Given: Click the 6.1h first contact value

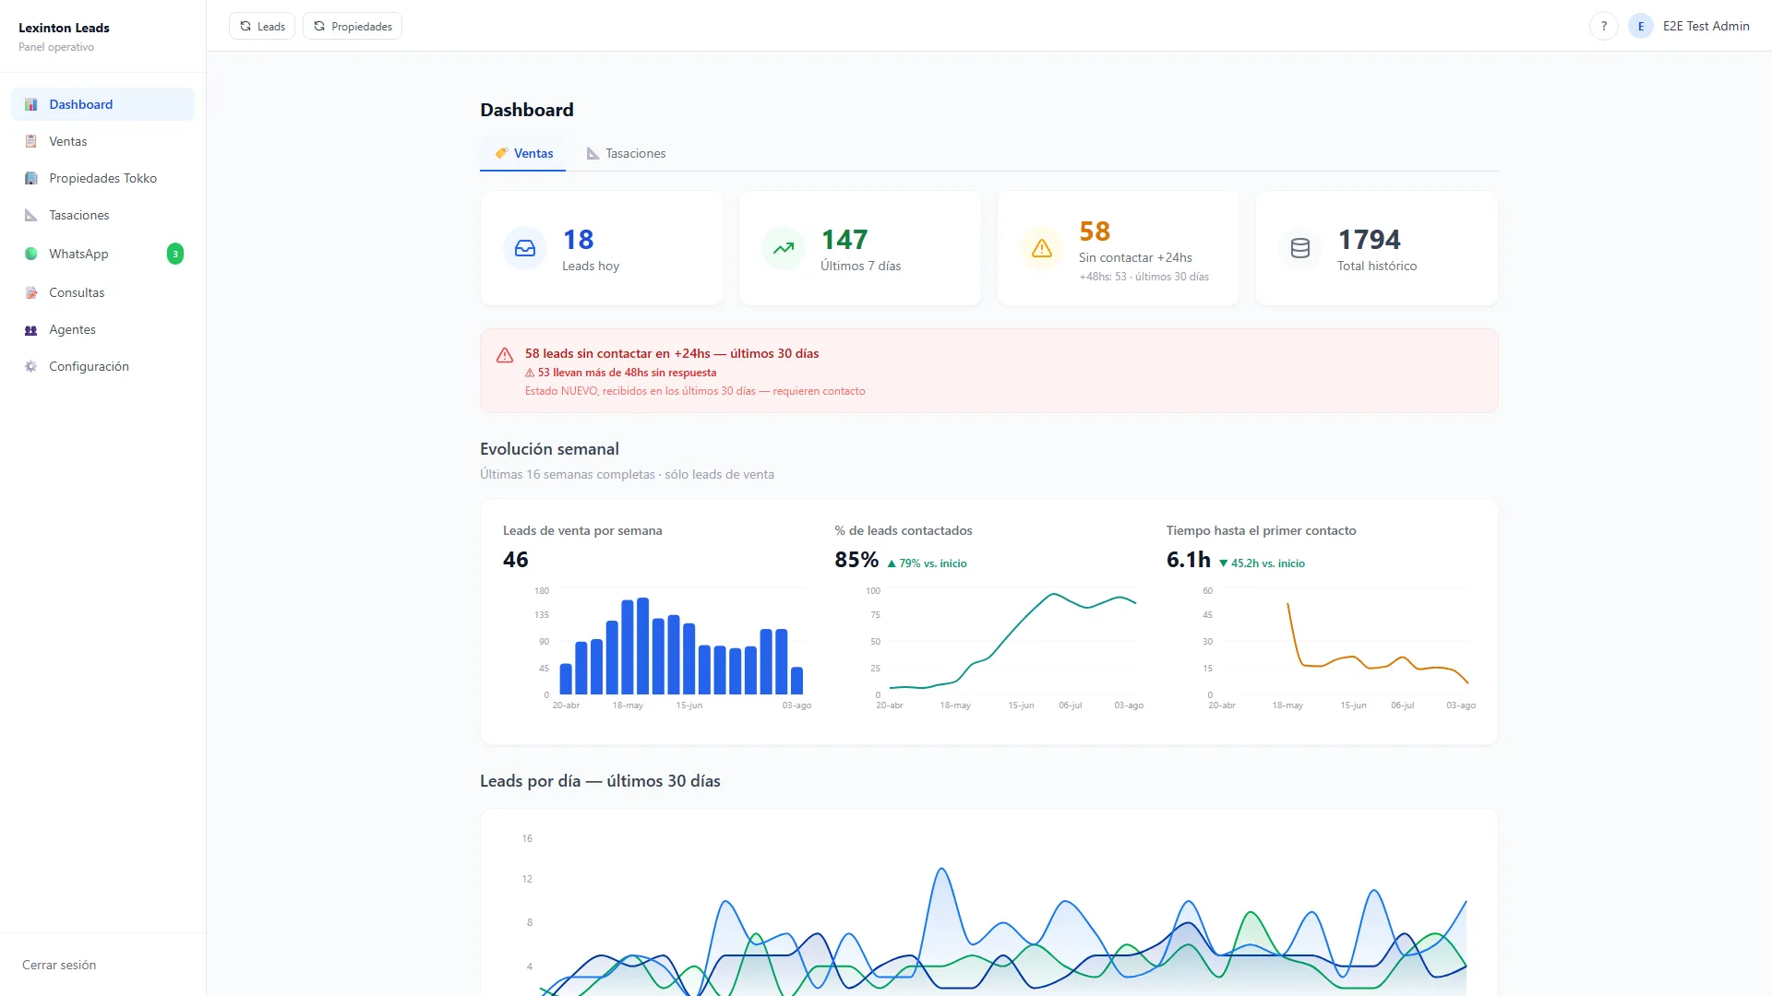Looking at the screenshot, I should pos(1189,560).
